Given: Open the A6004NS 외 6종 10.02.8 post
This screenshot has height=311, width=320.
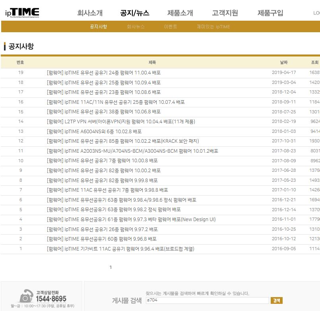Looking at the screenshot, I should tap(94, 131).
